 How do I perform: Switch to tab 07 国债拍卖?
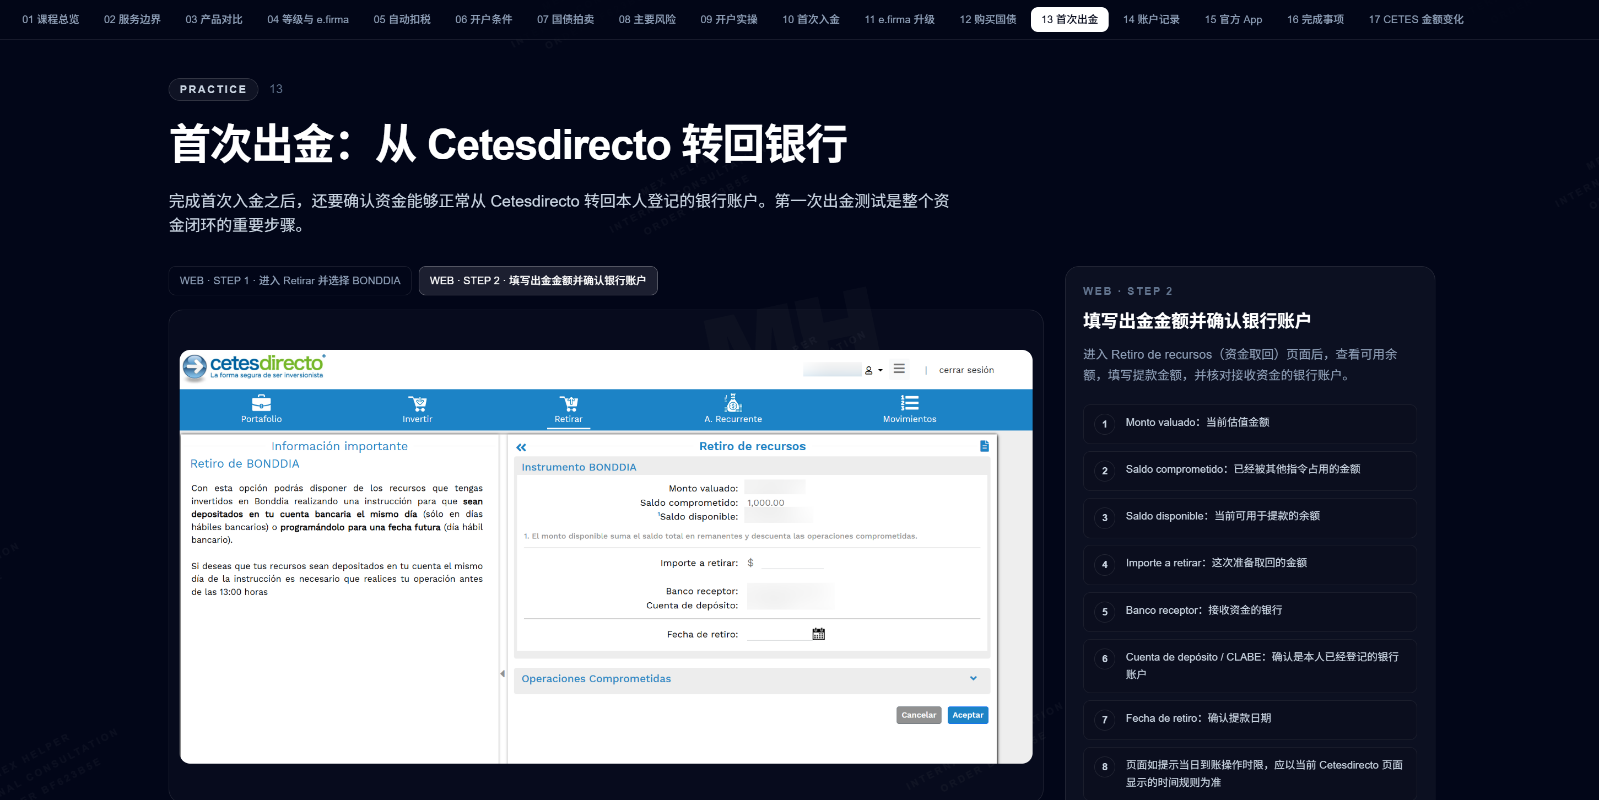pyautogui.click(x=565, y=19)
